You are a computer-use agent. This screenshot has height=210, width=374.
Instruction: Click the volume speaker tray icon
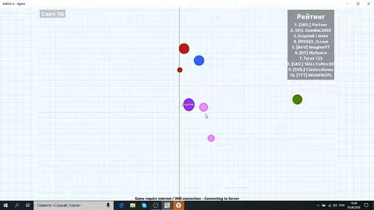tap(335, 205)
